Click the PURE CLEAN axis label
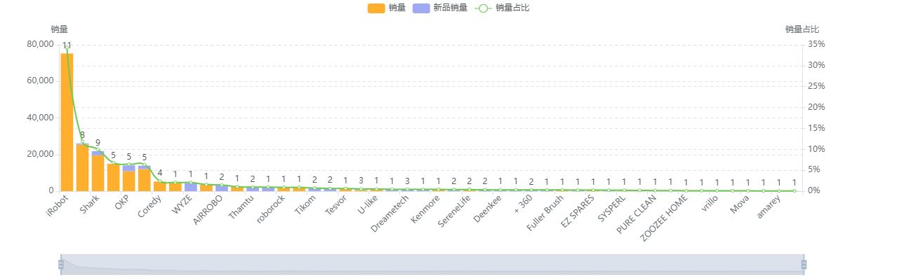Screen dimensions: 897x280 coord(637,214)
